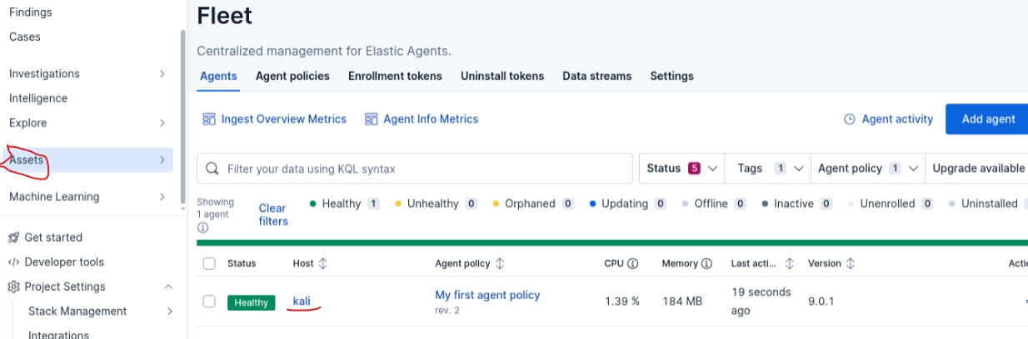Open the Status filter dropdown
Screen dimensions: 1028x339
pyautogui.click(x=681, y=169)
